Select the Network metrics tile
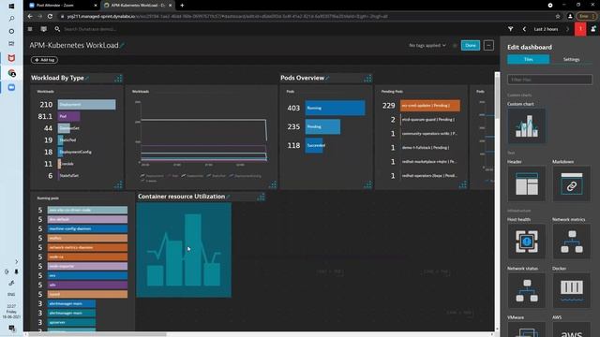Image resolution: width=600 pixels, height=337 pixels. [x=571, y=242]
